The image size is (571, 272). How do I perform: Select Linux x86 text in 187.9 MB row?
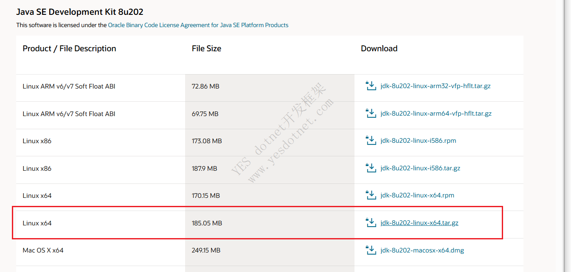pos(37,169)
